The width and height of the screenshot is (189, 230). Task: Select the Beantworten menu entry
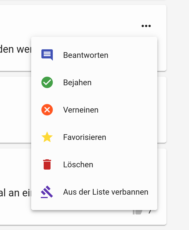[86, 55]
